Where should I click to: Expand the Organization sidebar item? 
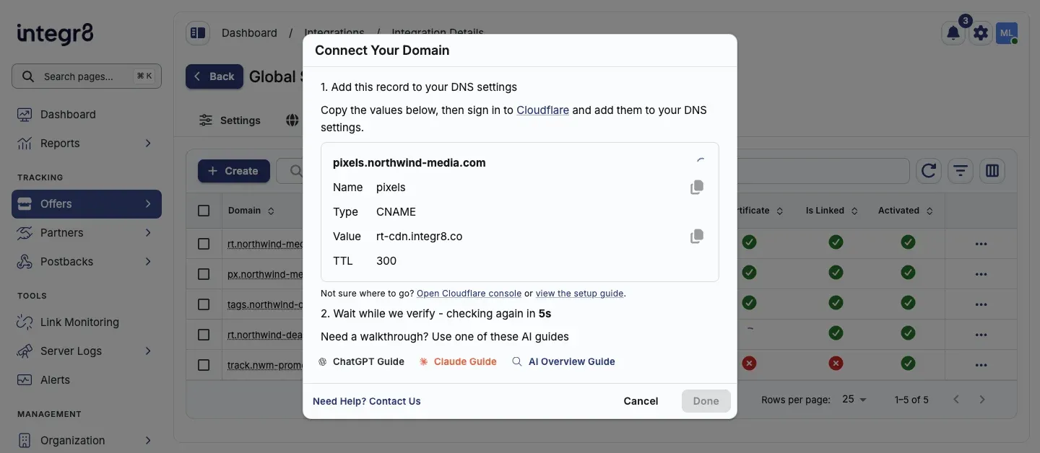click(x=147, y=441)
